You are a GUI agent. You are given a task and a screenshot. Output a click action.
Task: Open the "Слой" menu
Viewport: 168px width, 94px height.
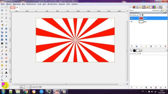[x=39, y=4]
